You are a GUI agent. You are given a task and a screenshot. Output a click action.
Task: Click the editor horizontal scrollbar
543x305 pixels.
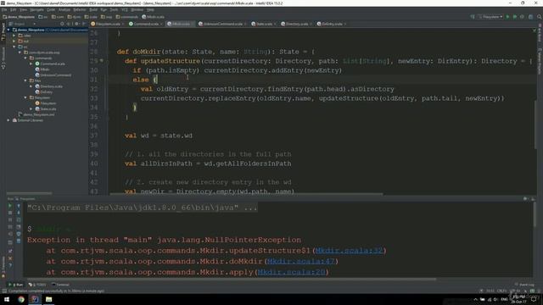pos(246,194)
